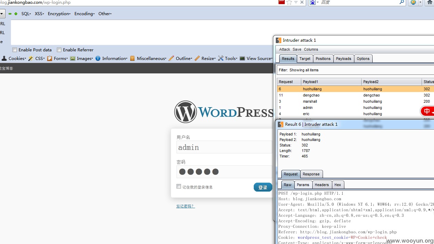Image resolution: width=434 pixels, height=244 pixels.
Task: Click the green plus HackBar icon
Action: click(x=16, y=14)
